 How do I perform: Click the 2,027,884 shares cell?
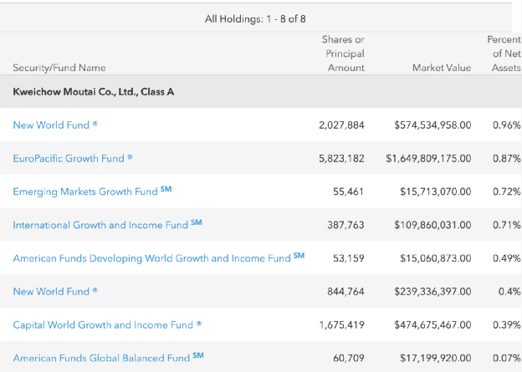341,125
